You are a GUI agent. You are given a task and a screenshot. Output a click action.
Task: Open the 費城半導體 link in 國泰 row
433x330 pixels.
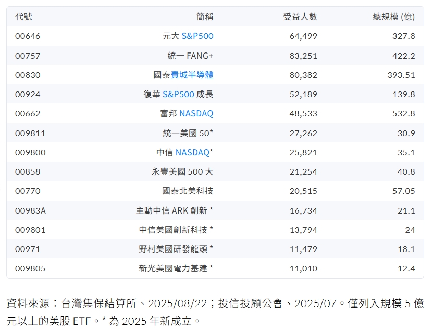(192, 75)
